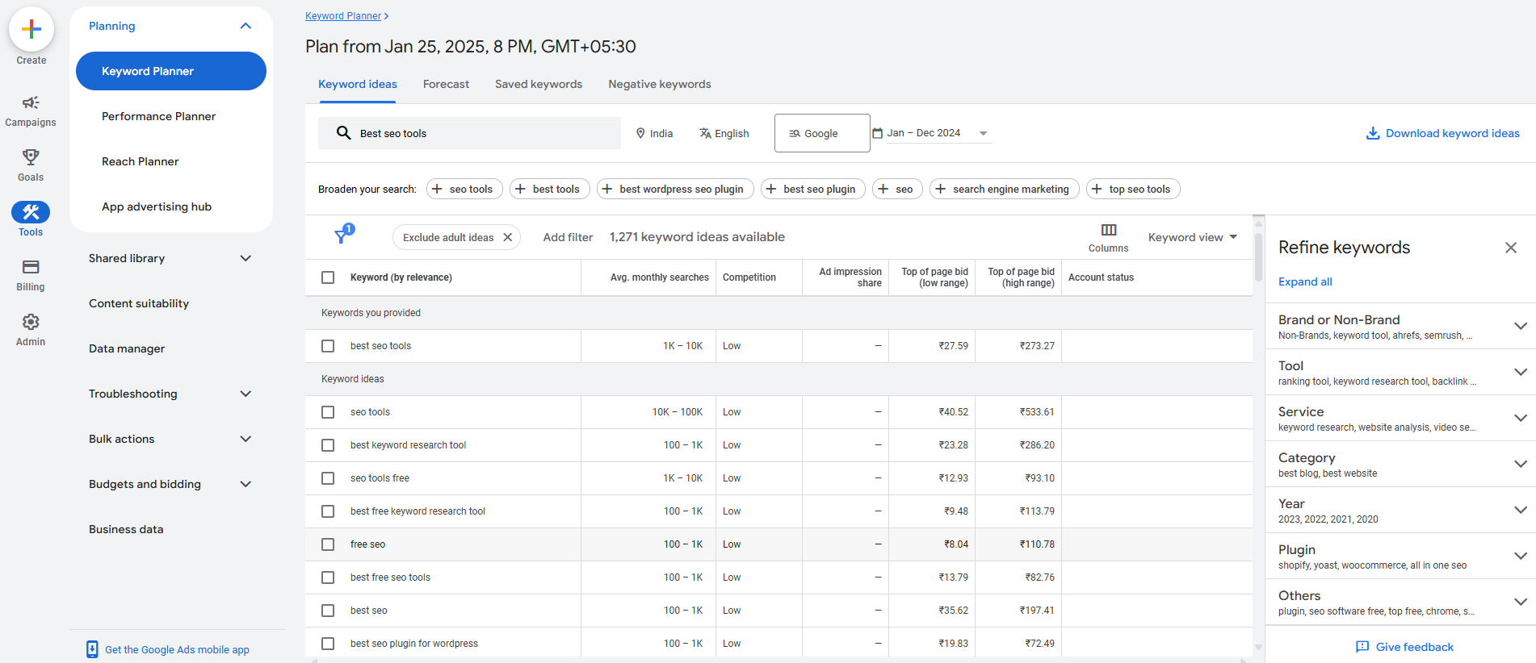Toggle the select-all keywords checkbox
The width and height of the screenshot is (1536, 663).
pos(328,277)
